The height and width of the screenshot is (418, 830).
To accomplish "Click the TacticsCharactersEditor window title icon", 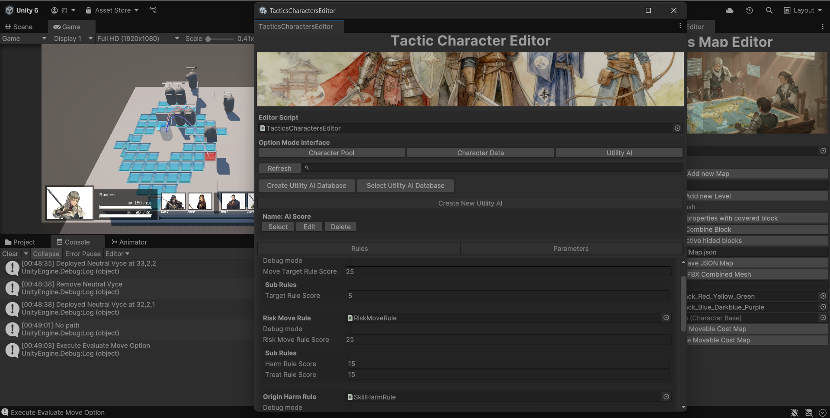I will point(263,10).
